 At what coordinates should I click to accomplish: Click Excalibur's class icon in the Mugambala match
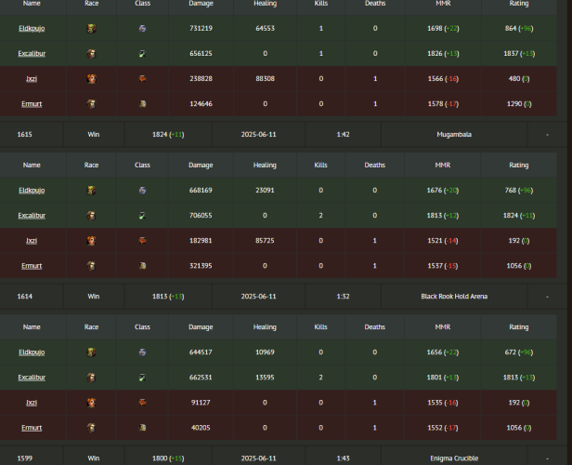142,215
